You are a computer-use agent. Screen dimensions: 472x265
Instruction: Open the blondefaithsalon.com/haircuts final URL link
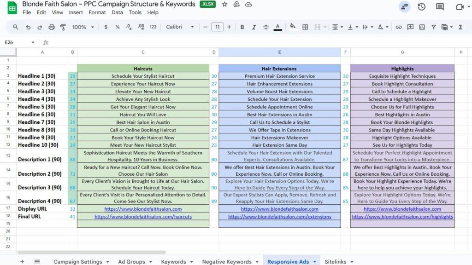(x=143, y=217)
